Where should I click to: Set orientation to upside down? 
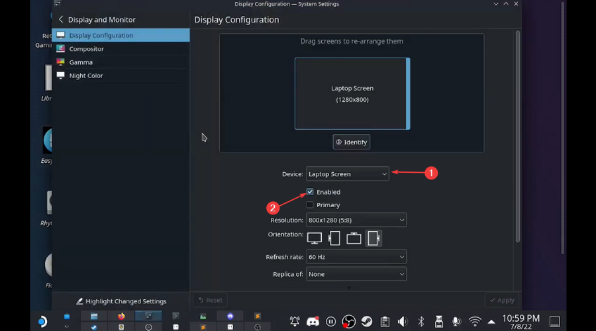(354, 238)
